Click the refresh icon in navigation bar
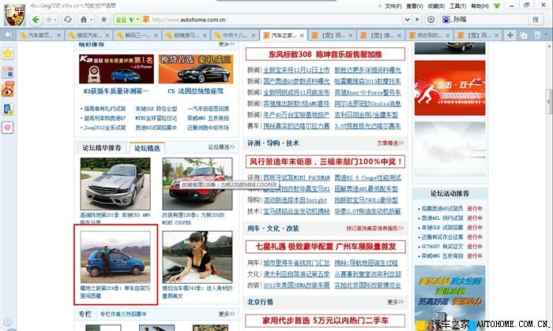553x331 pixels. coord(66,19)
